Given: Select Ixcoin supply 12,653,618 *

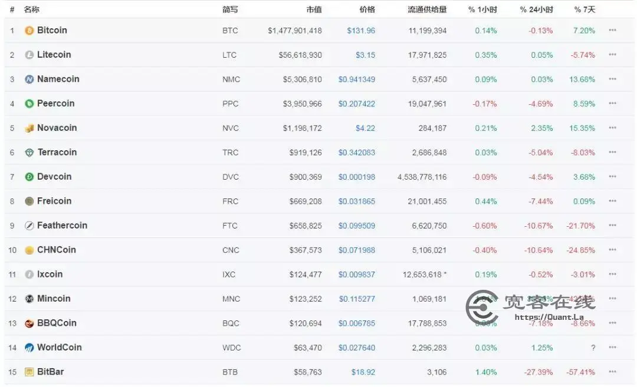Looking at the screenshot, I should [425, 274].
